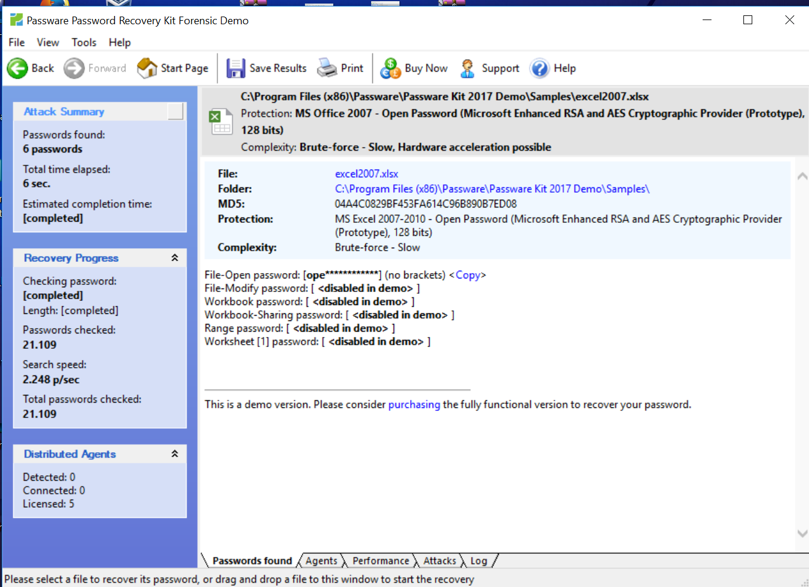This screenshot has width=809, height=587.
Task: Click the grey Forward arrow icon
Action: tap(74, 69)
